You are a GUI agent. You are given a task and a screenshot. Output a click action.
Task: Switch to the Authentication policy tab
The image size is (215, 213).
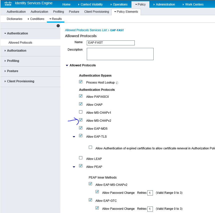(x=16, y=12)
